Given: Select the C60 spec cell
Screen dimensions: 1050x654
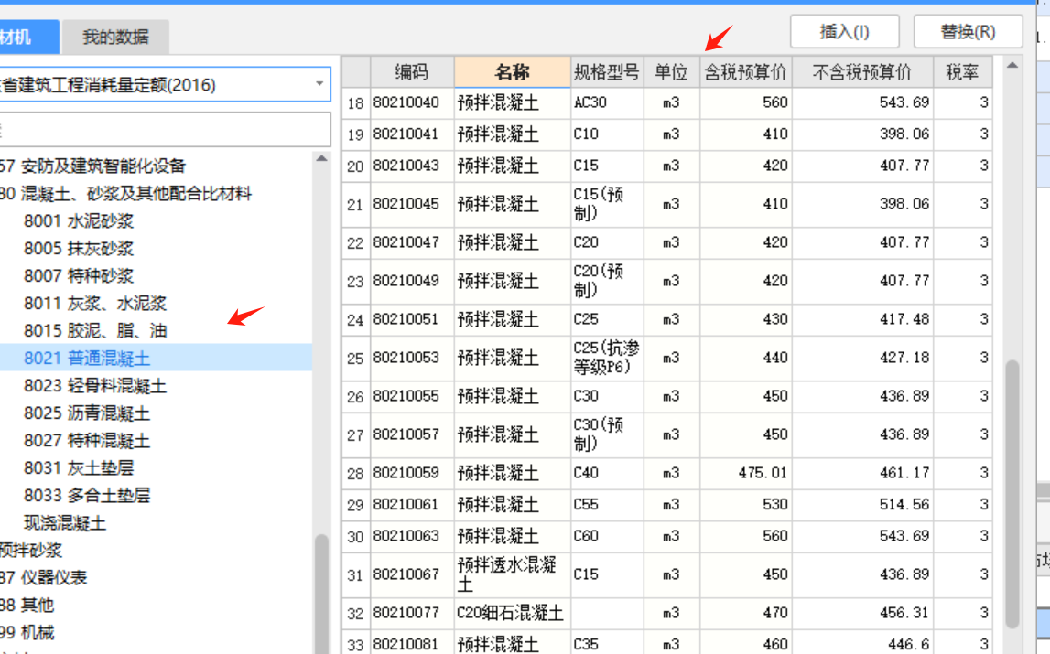Looking at the screenshot, I should click(607, 536).
